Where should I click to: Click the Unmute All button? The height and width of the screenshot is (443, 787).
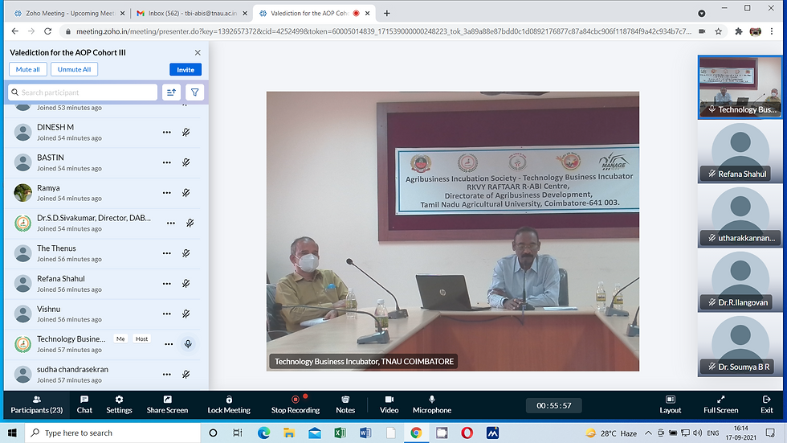74,69
